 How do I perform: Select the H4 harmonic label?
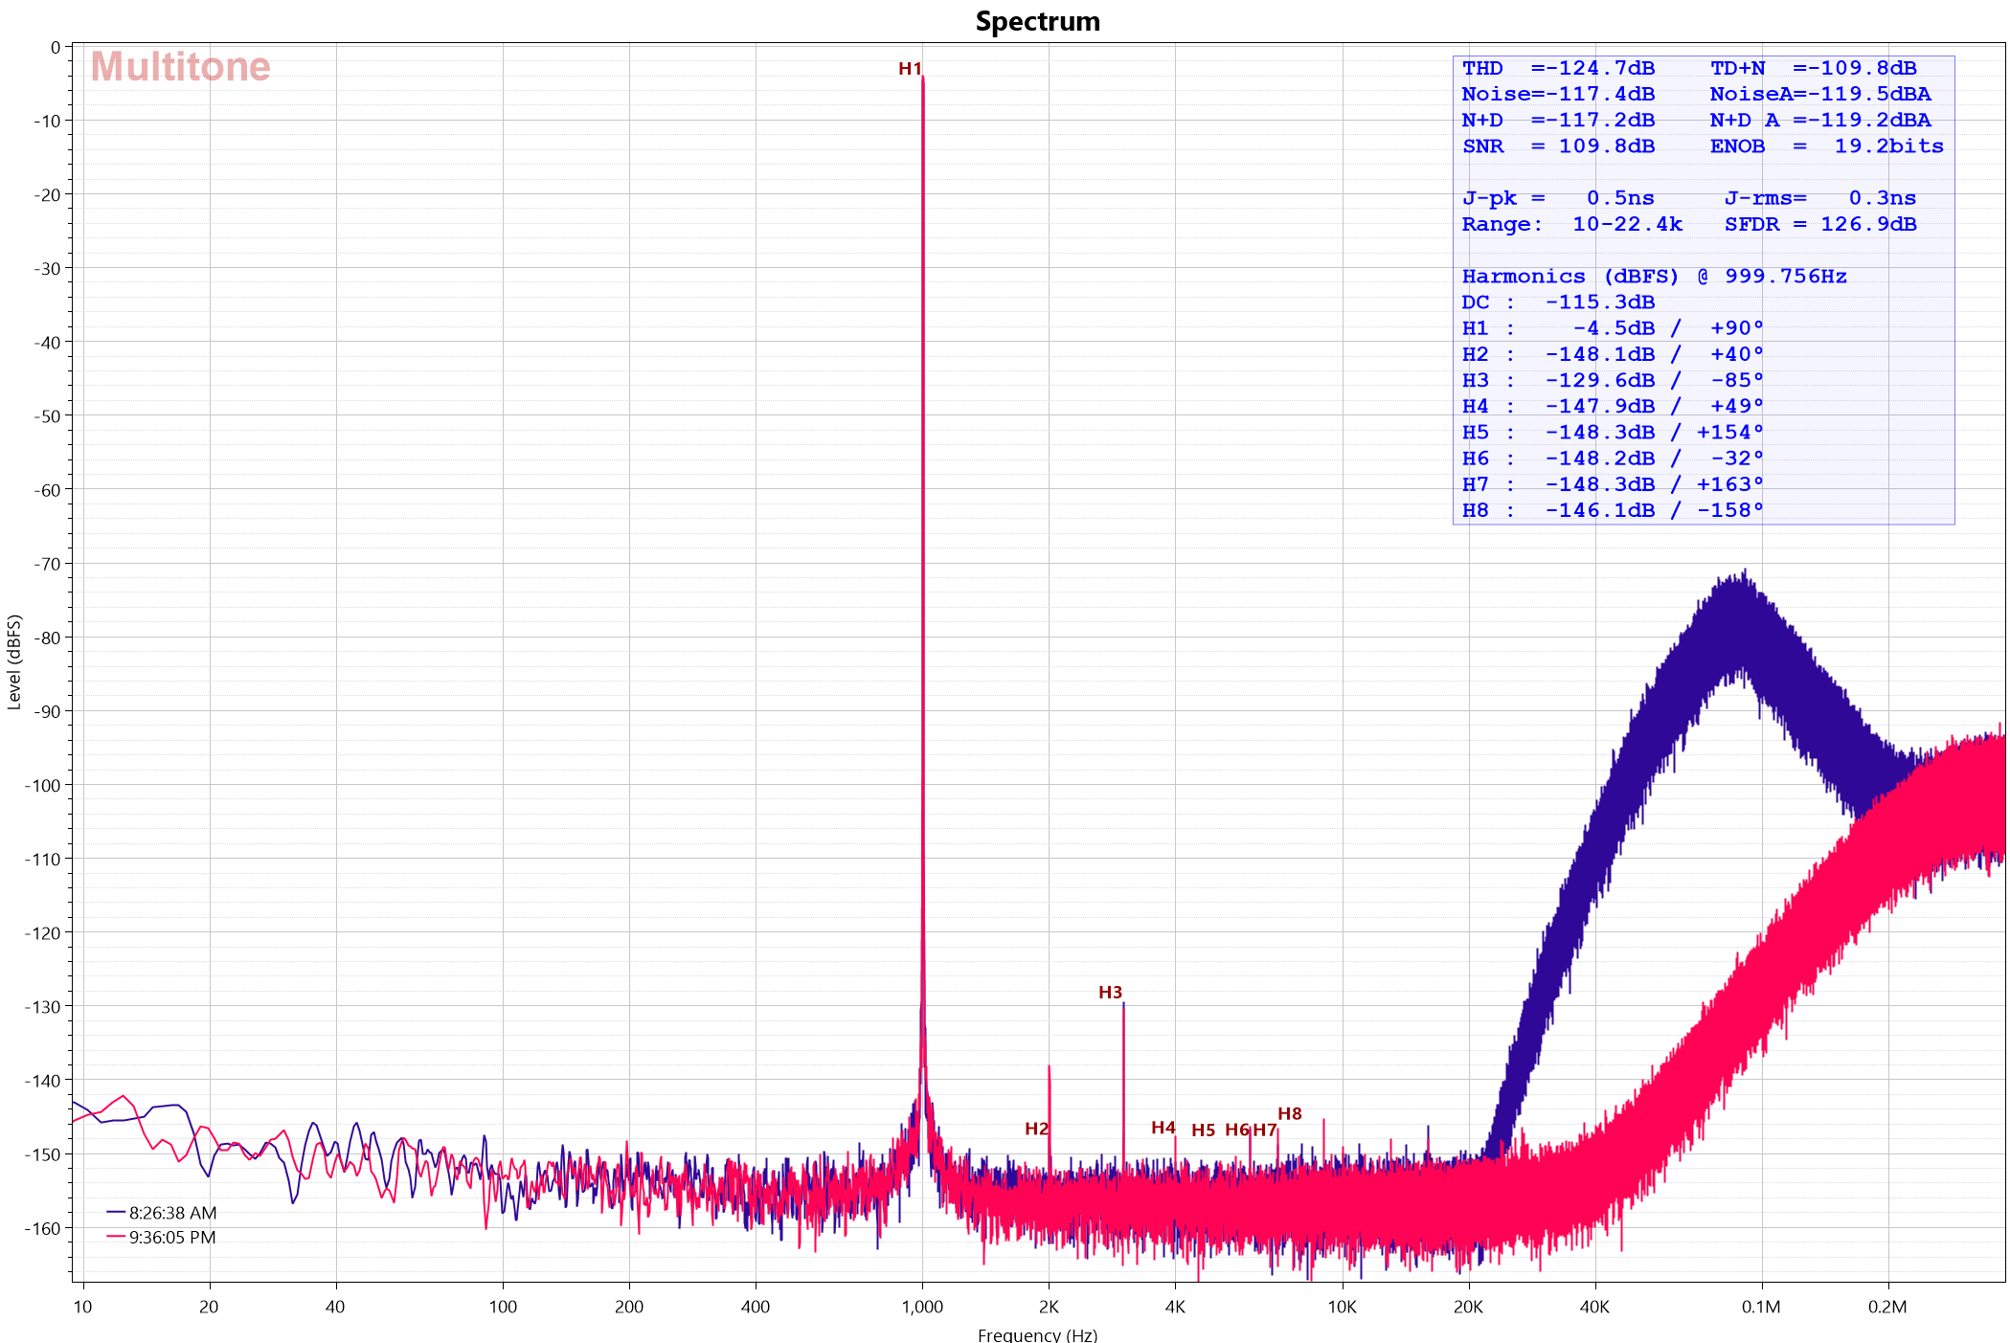pos(1163,1128)
